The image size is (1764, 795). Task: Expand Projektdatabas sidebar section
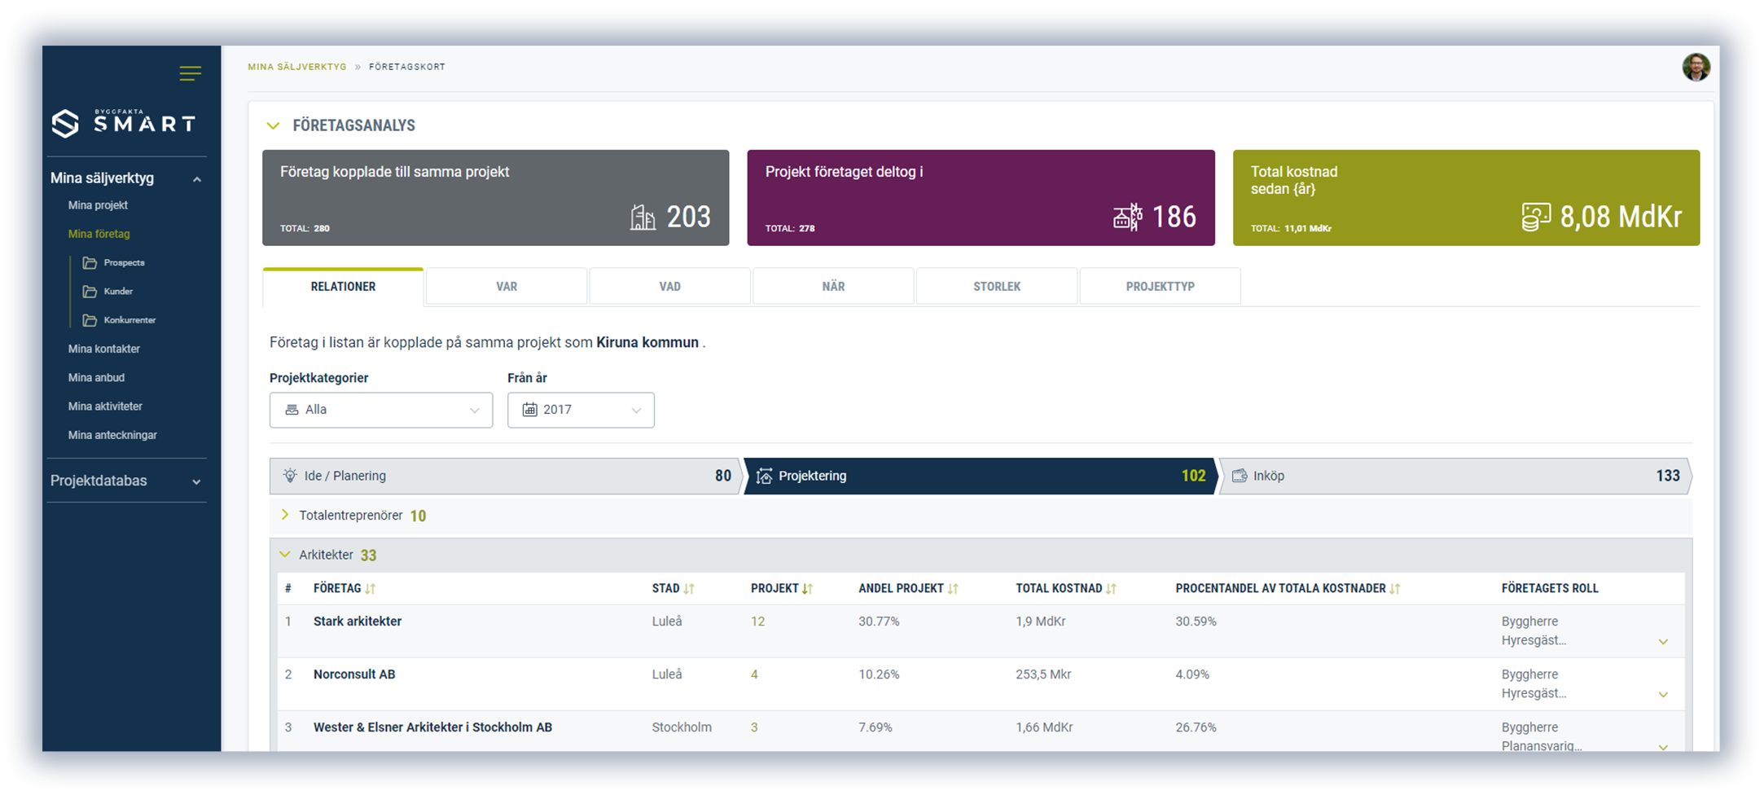tap(197, 482)
